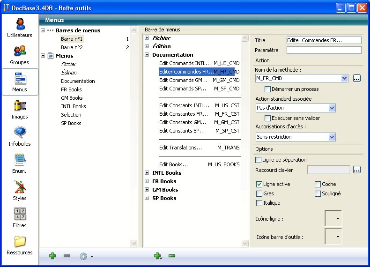Open the Autorisations d'accès dropdown
This screenshot has width=370, height=267.
tap(332, 137)
